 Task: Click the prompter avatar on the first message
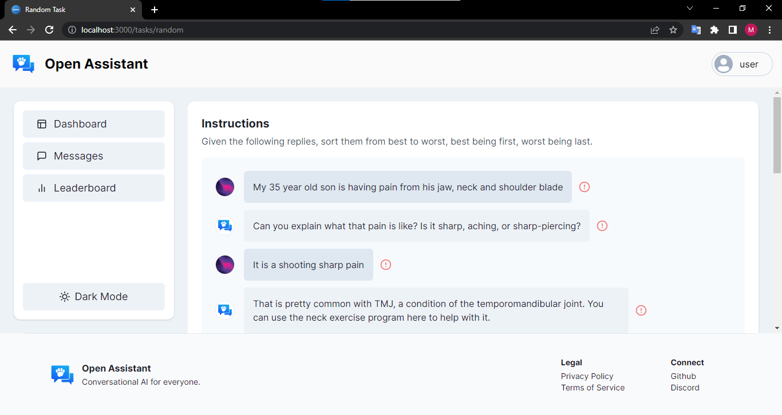(x=225, y=187)
